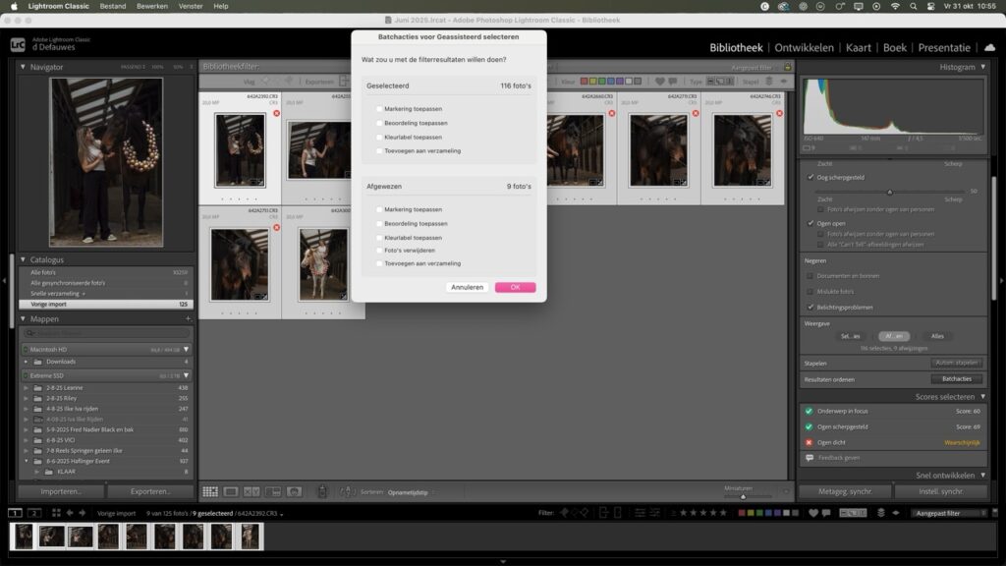Click the Batchacties button
This screenshot has height=566, width=1006.
[956, 377]
